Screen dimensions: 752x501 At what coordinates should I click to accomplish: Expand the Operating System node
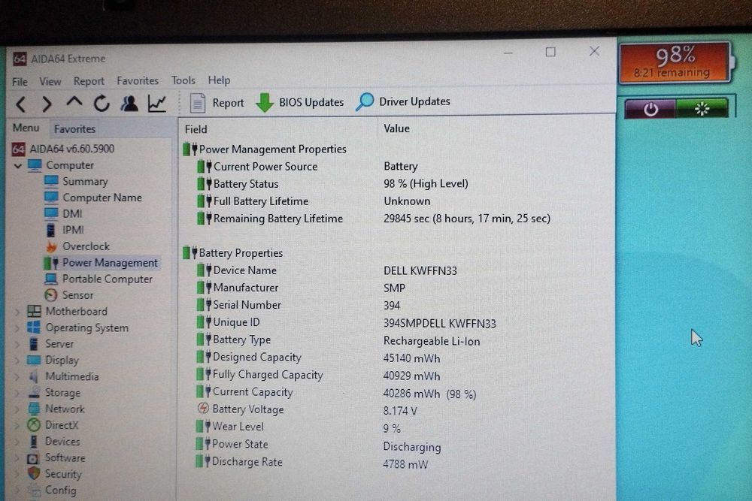point(17,328)
